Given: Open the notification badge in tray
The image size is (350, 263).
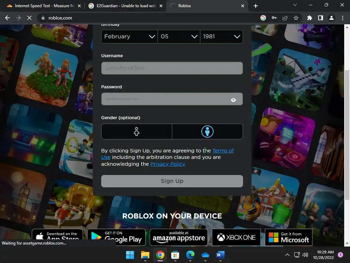Looking at the screenshot, I should point(340,255).
